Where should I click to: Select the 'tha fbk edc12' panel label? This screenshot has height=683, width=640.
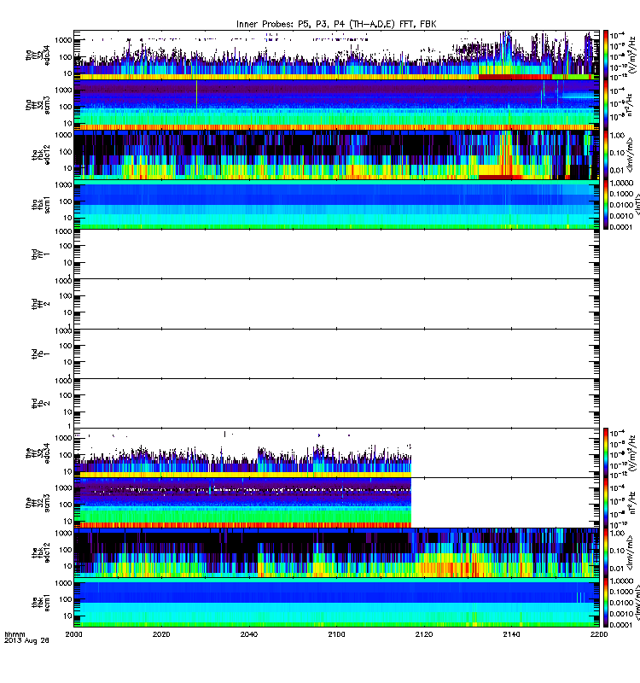click(41, 155)
